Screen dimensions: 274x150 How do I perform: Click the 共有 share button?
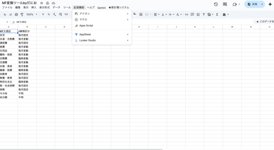tap(252, 4)
